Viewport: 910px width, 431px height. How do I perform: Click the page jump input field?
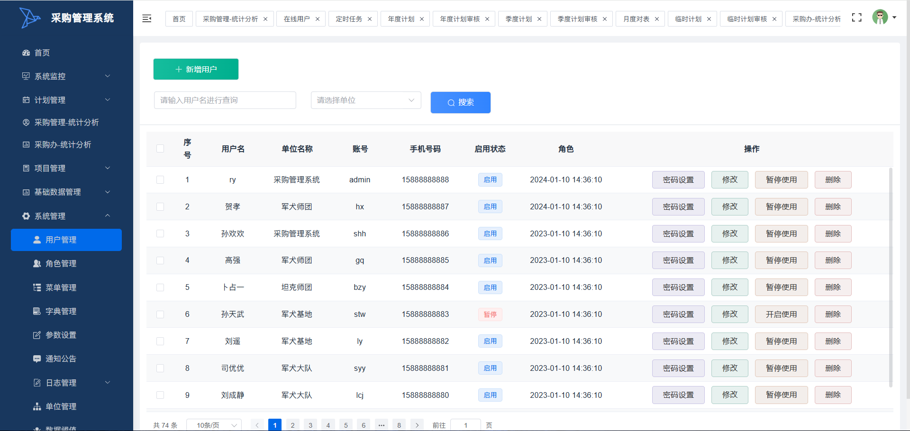coord(465,425)
